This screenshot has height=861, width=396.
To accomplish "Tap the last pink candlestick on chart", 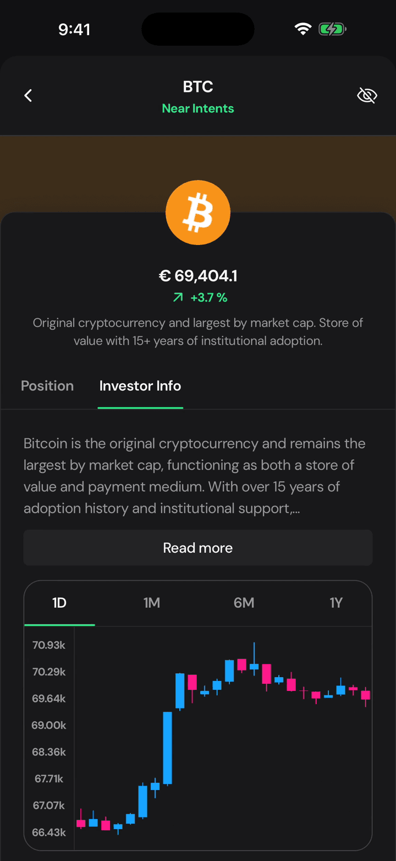I will tap(366, 695).
